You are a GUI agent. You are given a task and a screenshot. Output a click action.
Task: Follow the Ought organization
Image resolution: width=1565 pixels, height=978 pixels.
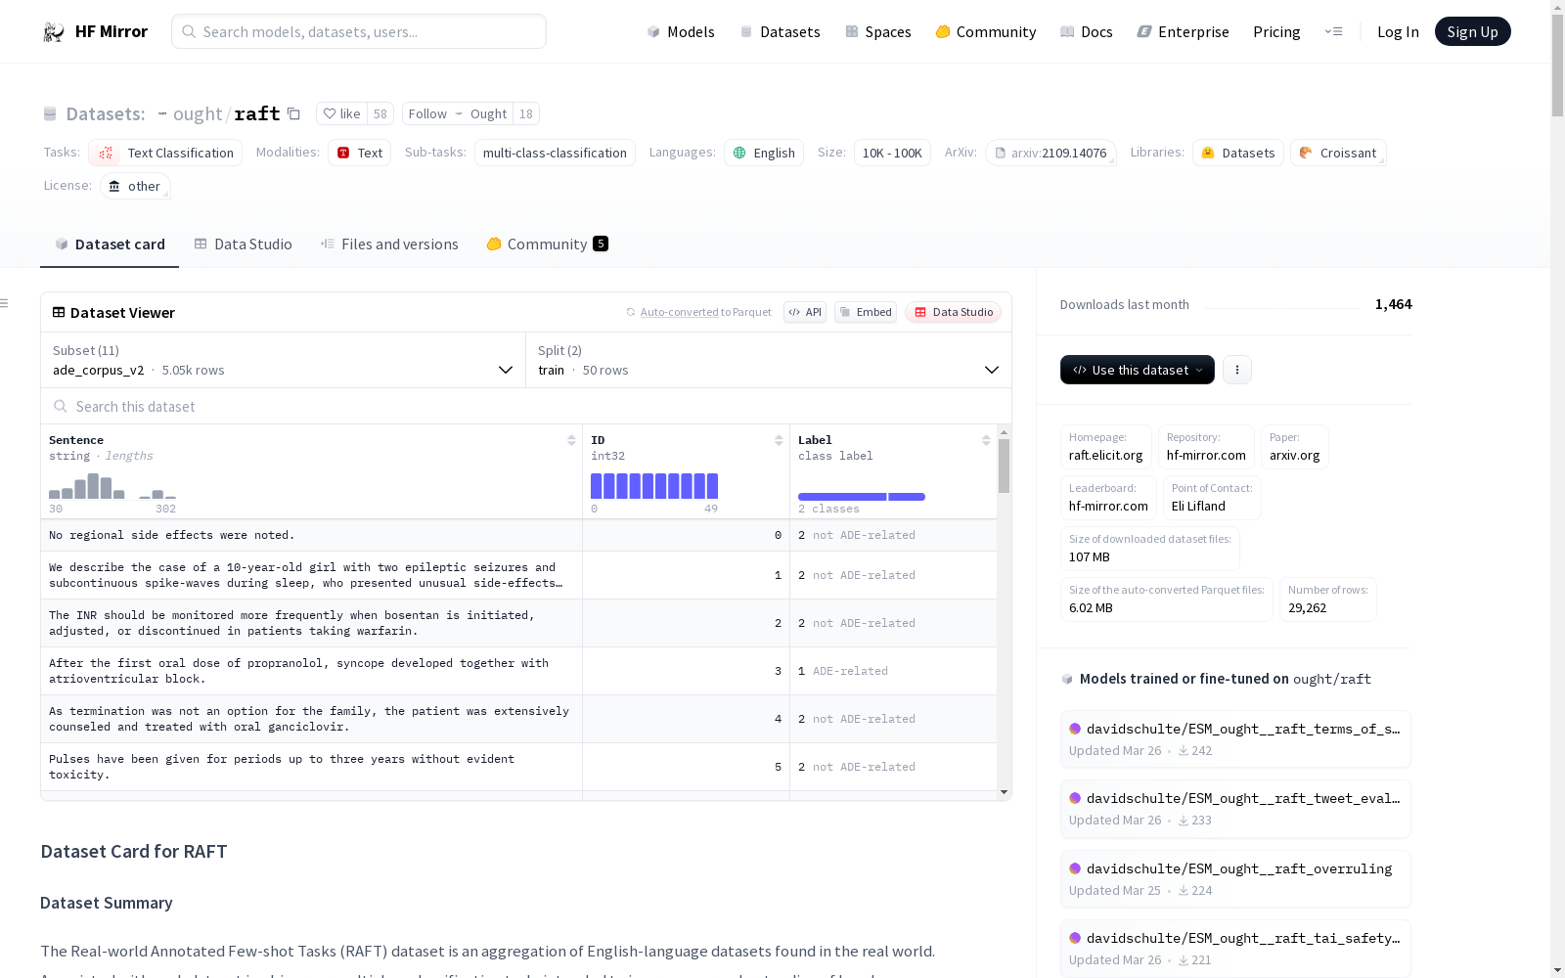(x=458, y=113)
